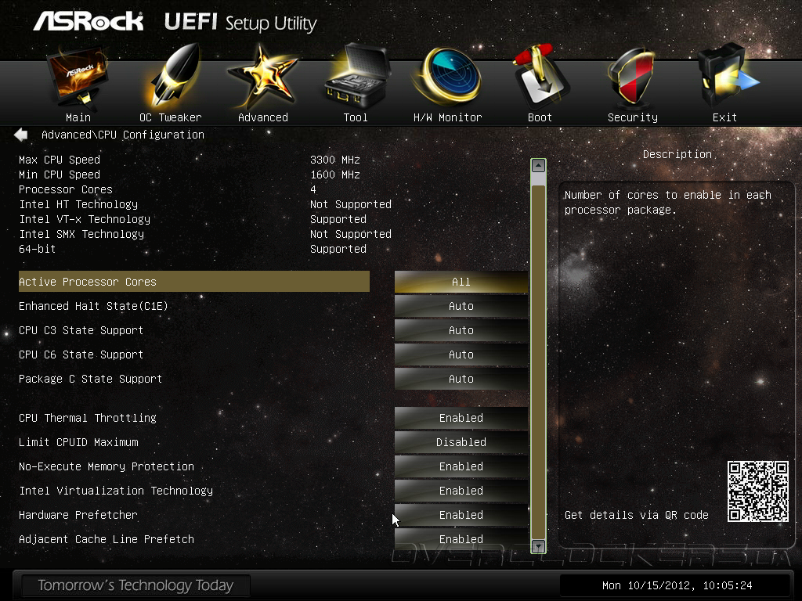Image resolution: width=802 pixels, height=601 pixels.
Task: Go back with the left arrow icon
Action: [x=21, y=135]
